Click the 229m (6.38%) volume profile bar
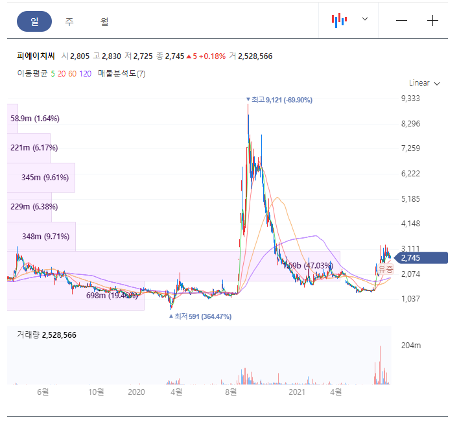Screen dimensions: 459x426 coord(30,207)
